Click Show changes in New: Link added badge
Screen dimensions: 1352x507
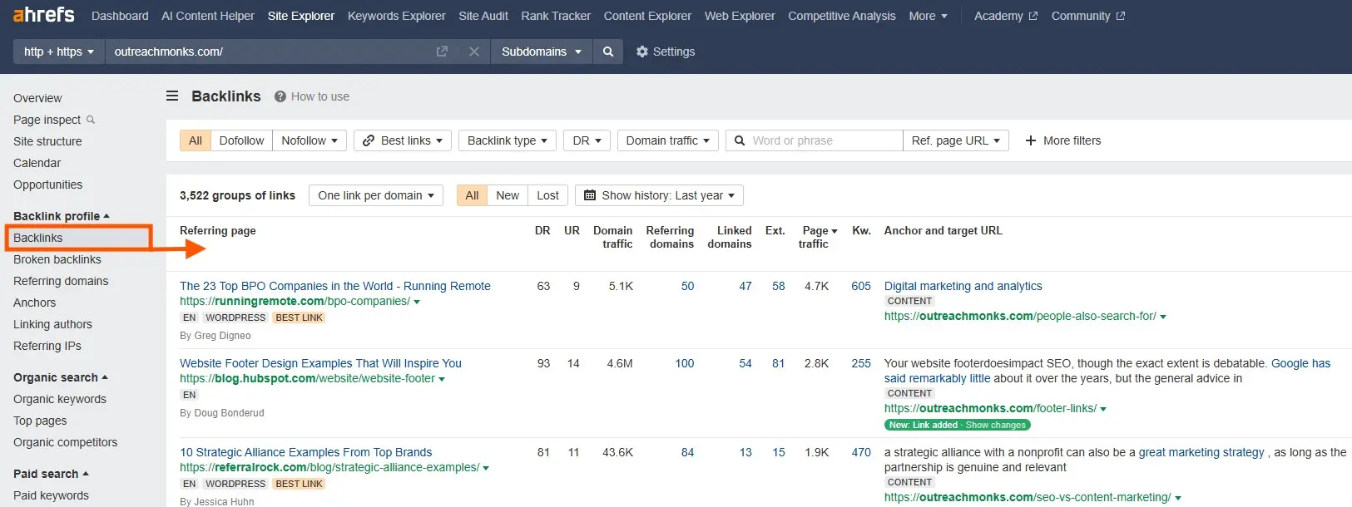(995, 425)
